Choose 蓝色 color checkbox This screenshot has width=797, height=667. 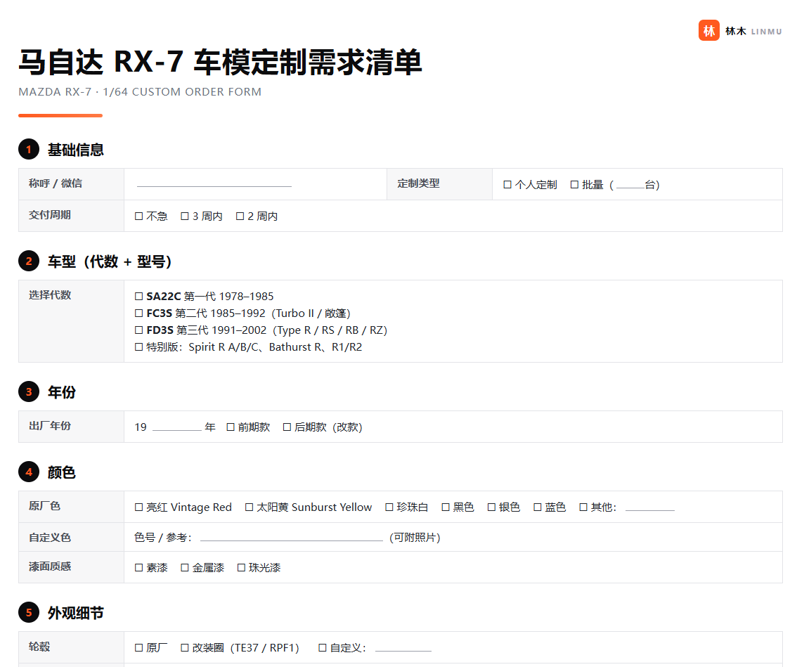tap(537, 507)
